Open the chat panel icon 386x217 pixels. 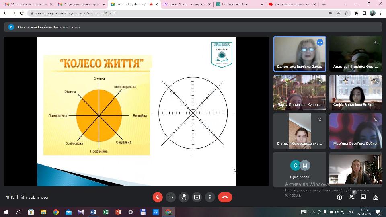[363, 197]
